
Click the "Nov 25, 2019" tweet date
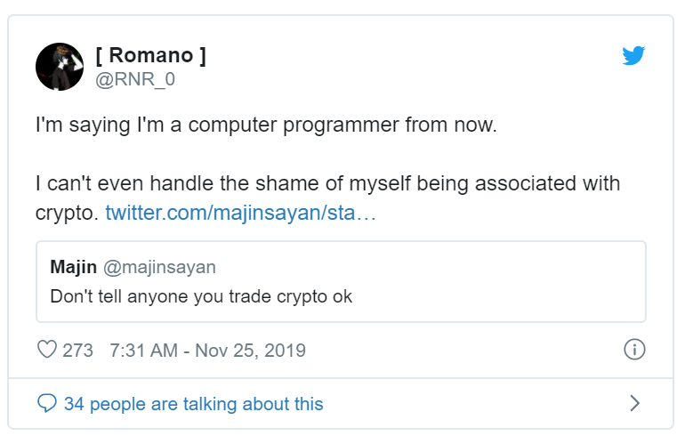(250, 351)
